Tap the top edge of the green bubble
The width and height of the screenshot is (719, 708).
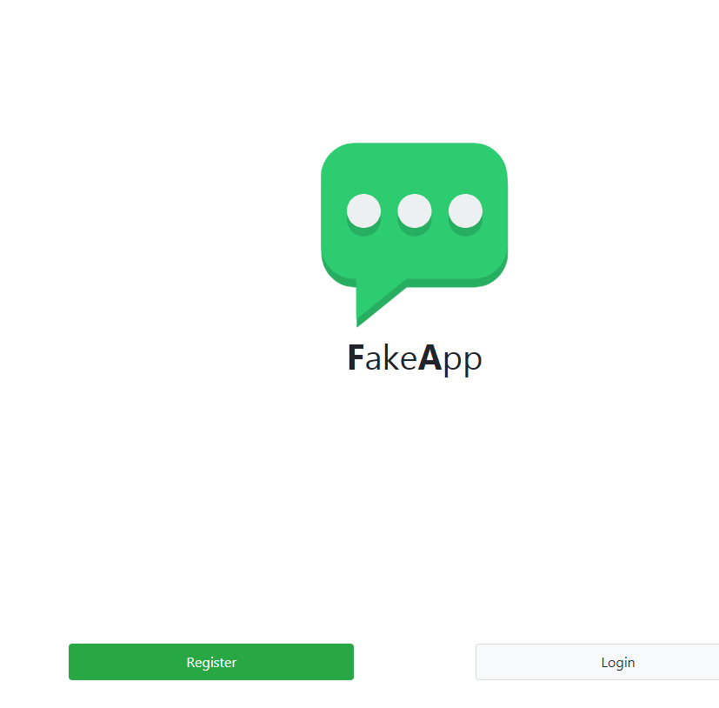[414, 146]
